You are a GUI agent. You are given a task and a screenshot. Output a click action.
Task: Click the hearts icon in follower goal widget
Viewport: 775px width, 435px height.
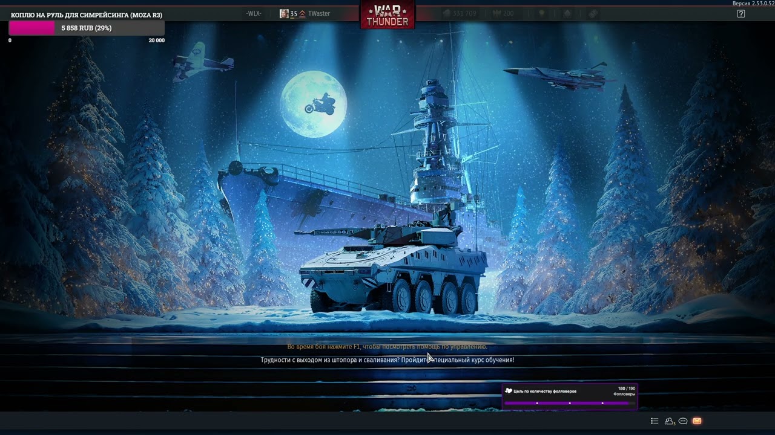point(509,391)
